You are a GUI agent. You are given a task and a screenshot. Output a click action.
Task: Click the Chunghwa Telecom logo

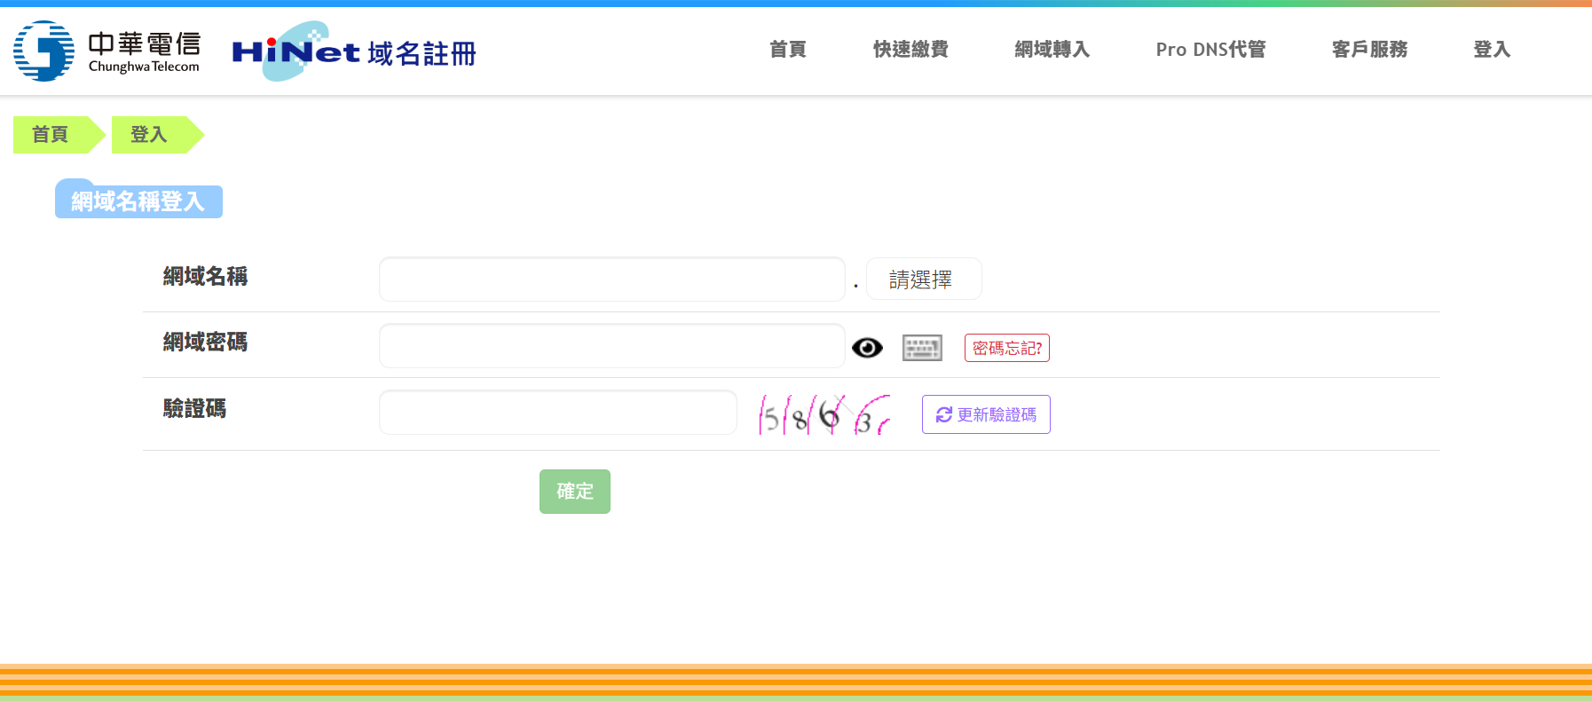click(x=107, y=51)
